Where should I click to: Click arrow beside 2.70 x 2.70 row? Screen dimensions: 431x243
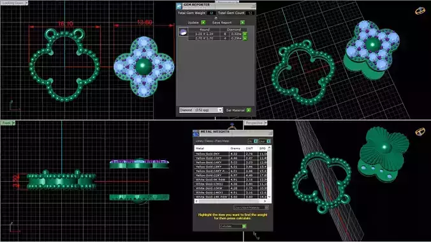[x=245, y=38]
